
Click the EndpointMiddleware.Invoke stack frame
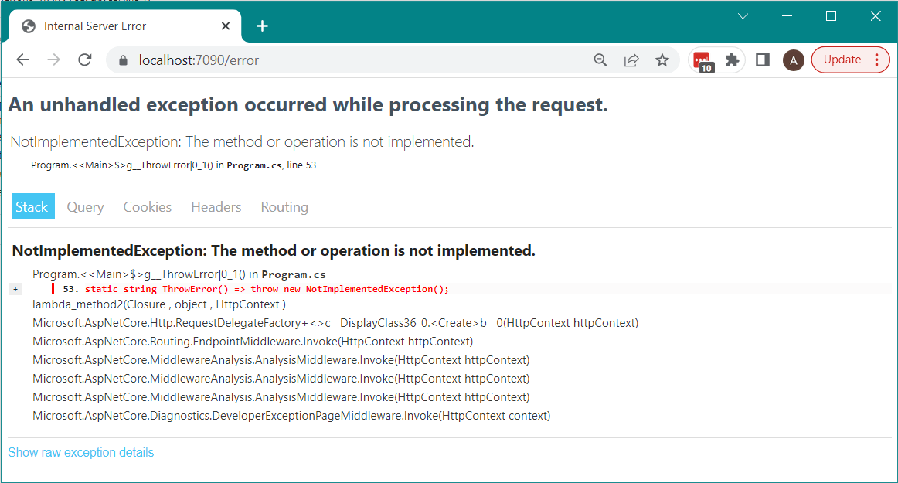click(x=253, y=342)
